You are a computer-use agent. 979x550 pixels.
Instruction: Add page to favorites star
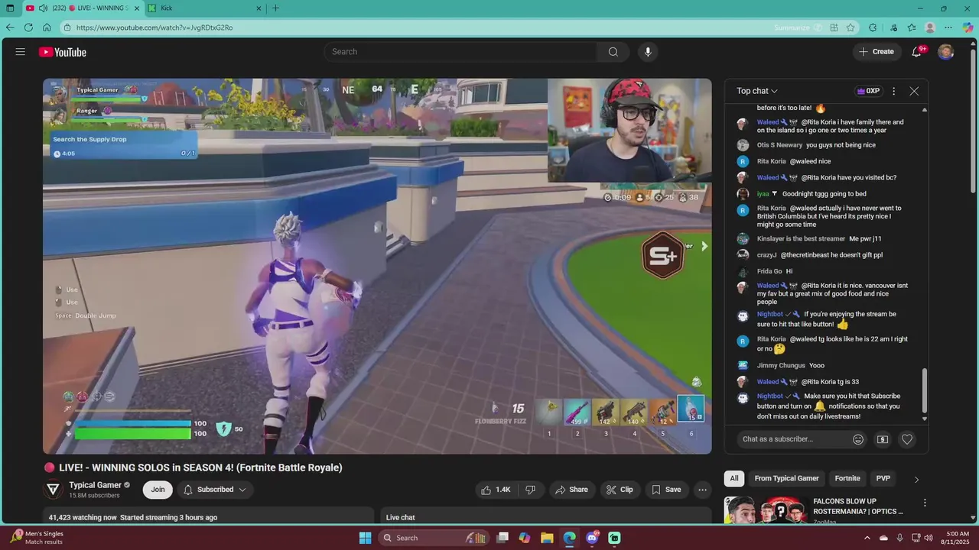(x=851, y=27)
